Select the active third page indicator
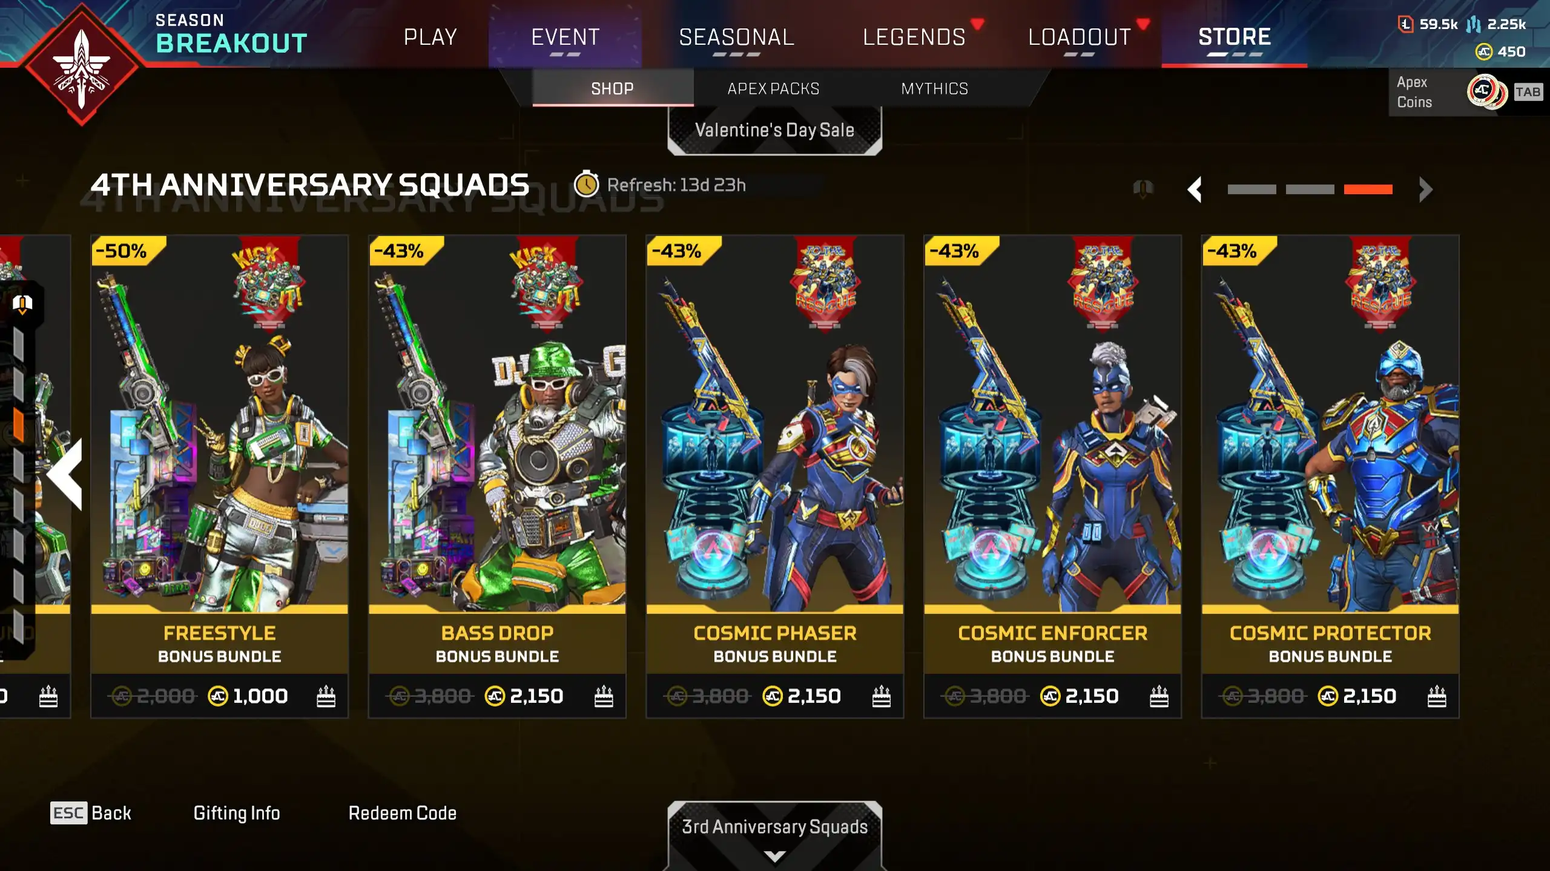This screenshot has height=871, width=1550. [x=1368, y=189]
